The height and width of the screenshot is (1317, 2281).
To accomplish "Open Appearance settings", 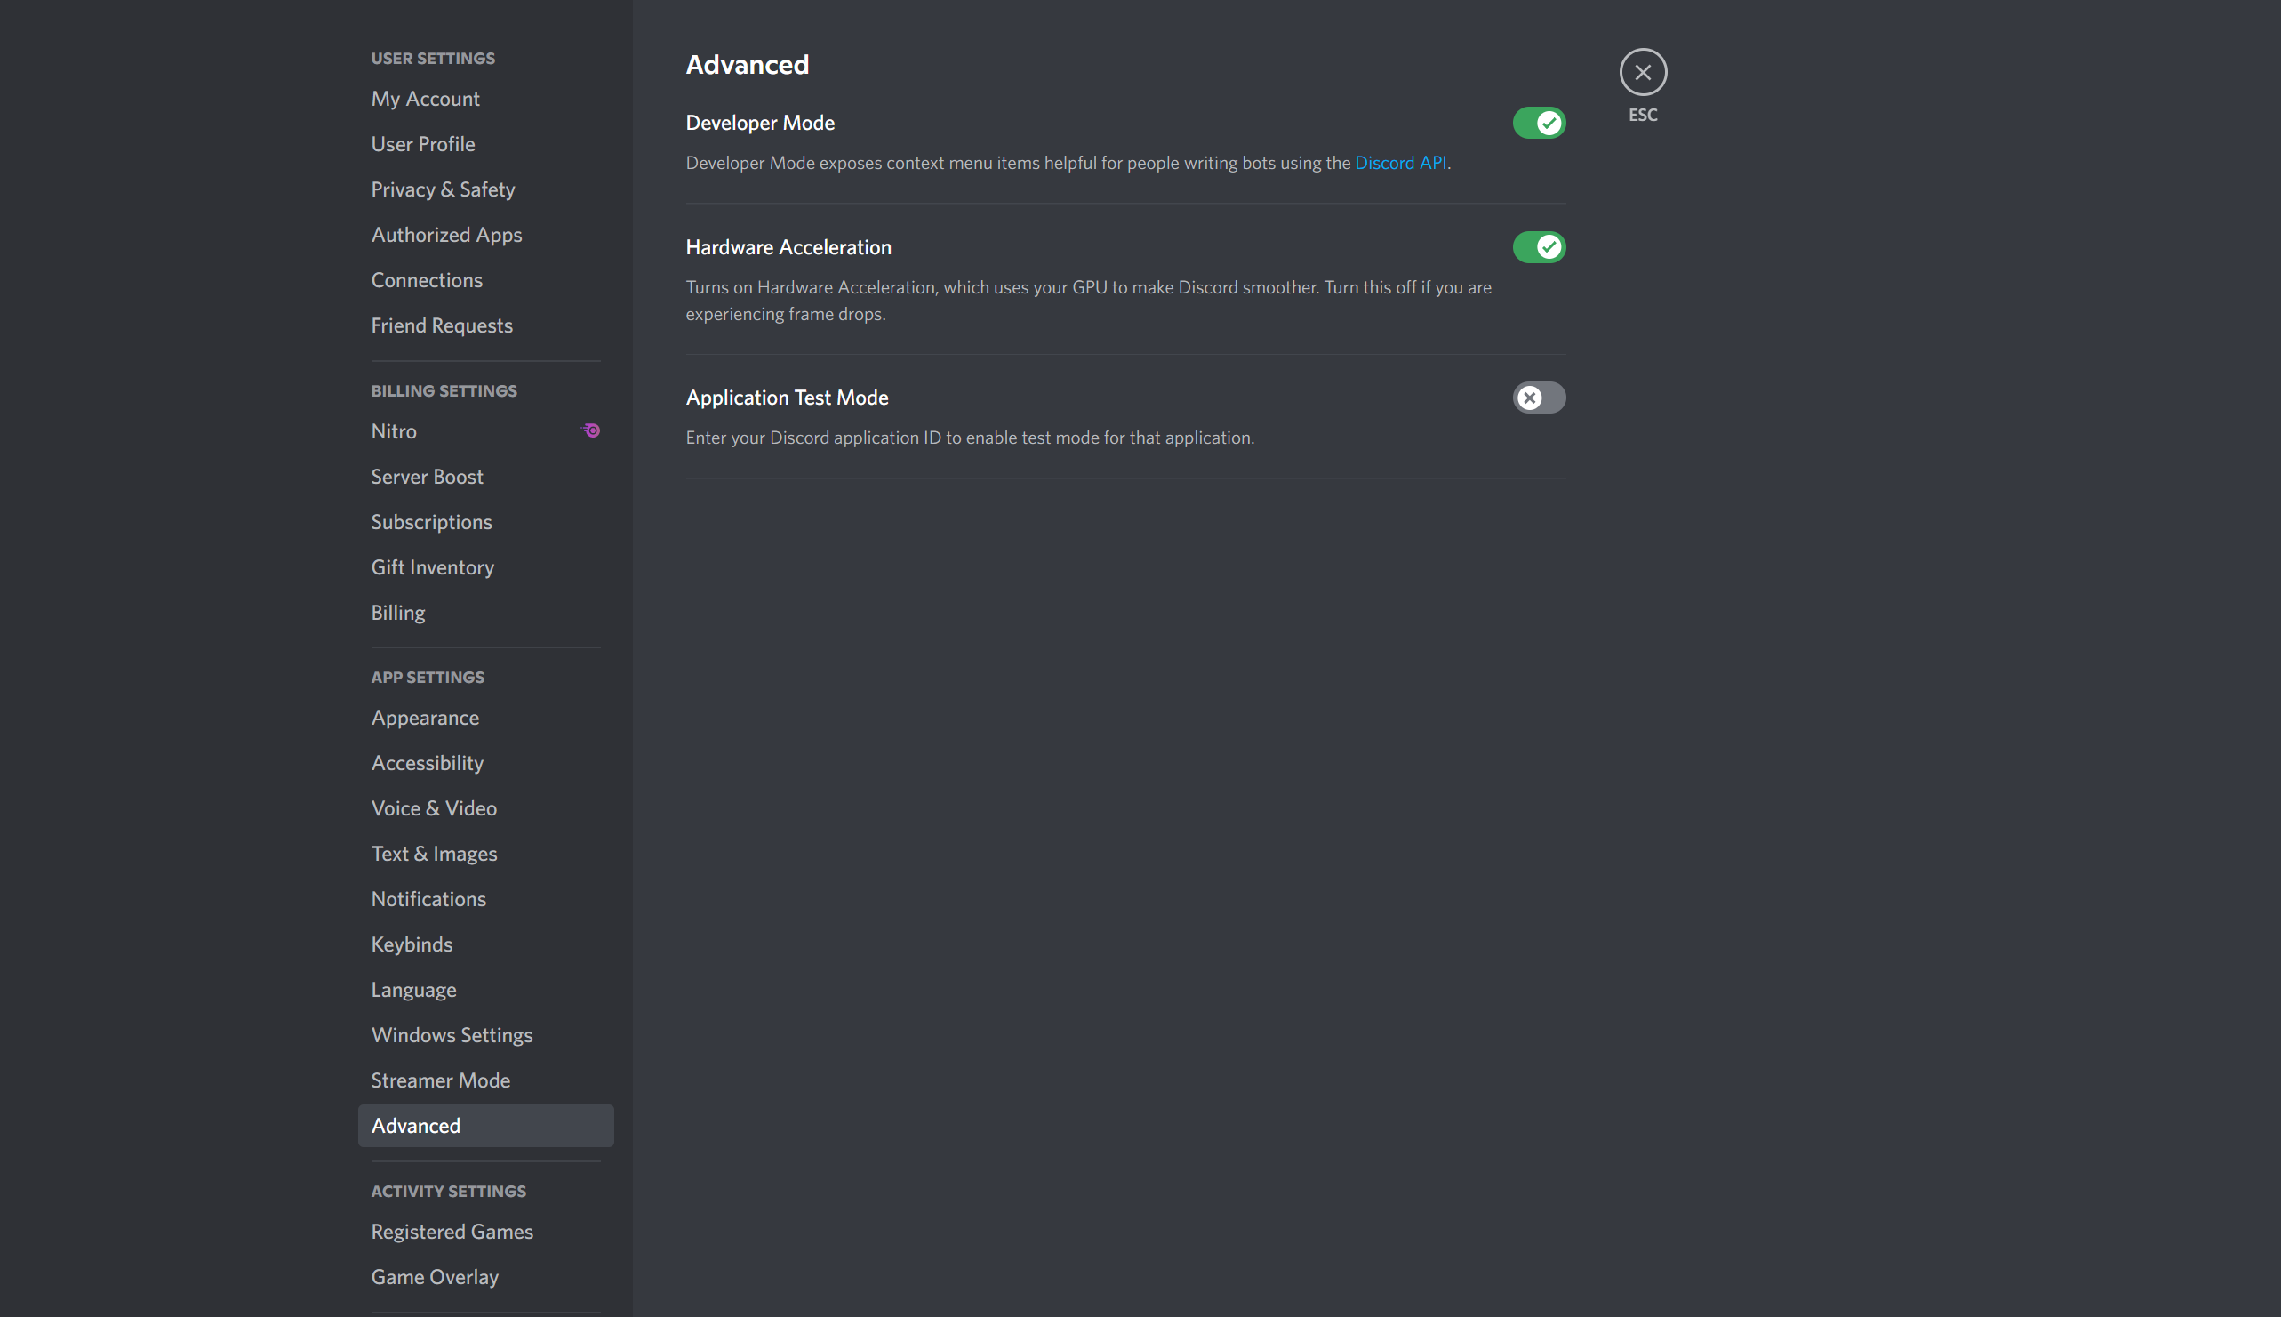I will tap(425, 718).
